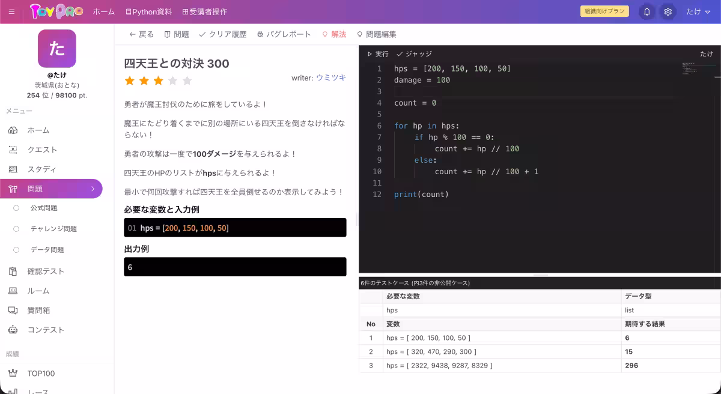This screenshot has width=721, height=394.
Task: Open the たけ account dropdown
Action: click(x=699, y=11)
